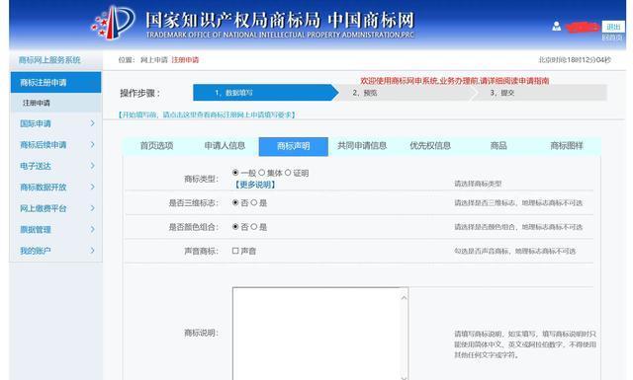Viewport: 633px width, 380px height.
Task: Choose 否 for 是否颜色组合
Action: (x=235, y=227)
